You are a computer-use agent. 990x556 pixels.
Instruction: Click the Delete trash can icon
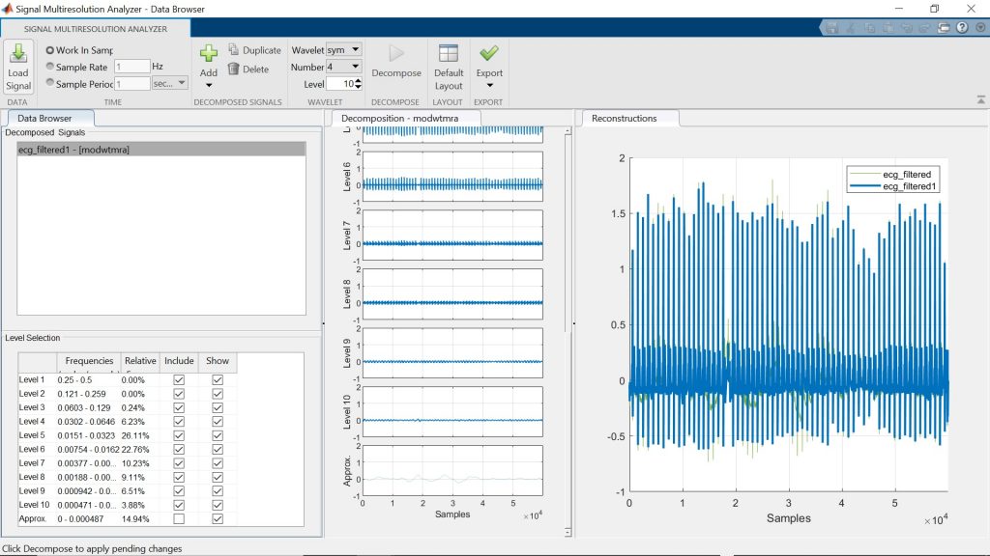(235, 69)
